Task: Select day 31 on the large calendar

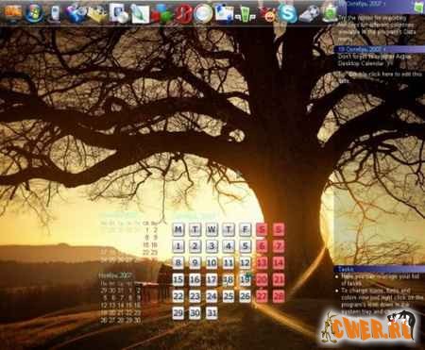Action: tap(212, 312)
